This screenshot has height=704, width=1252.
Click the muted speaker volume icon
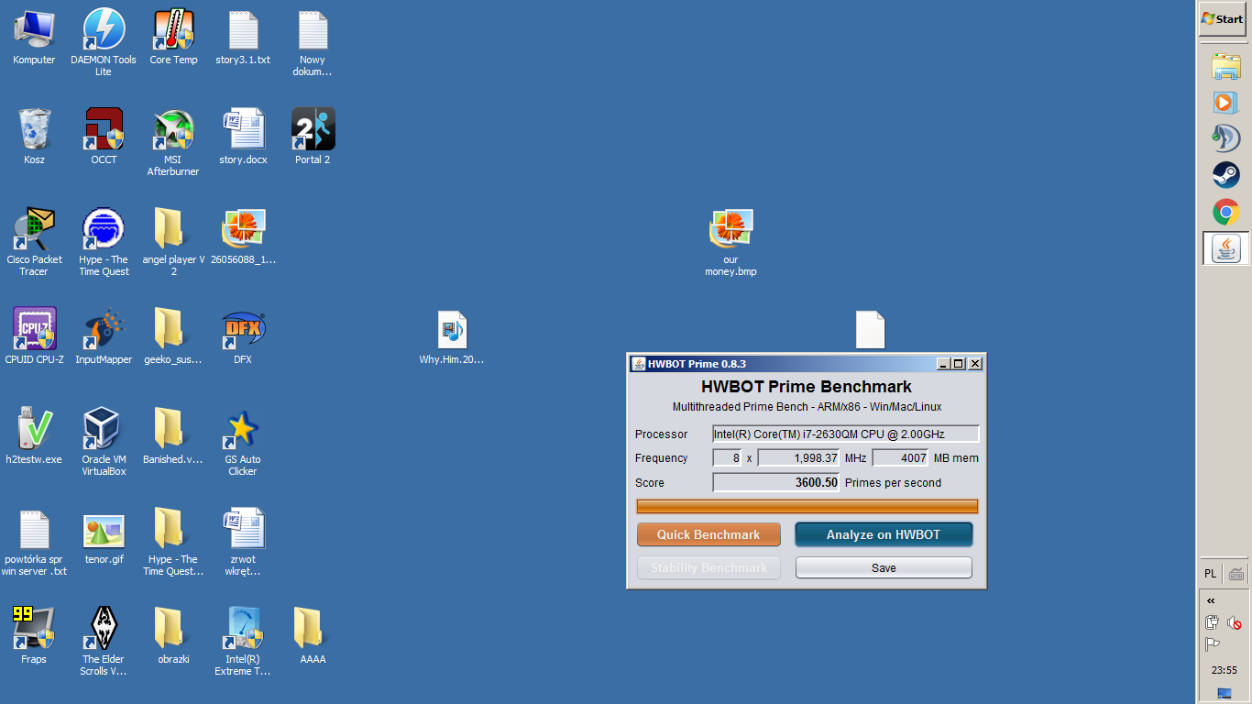click(1235, 622)
